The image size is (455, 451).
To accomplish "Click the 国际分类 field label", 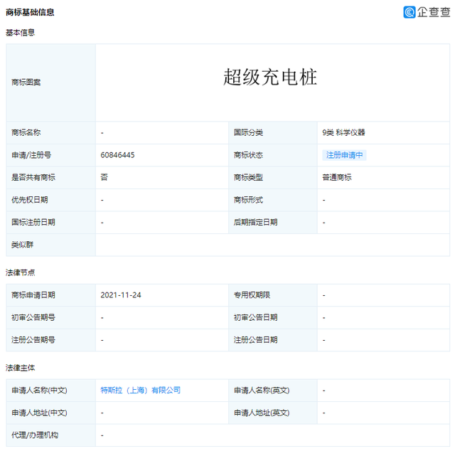I will 248,132.
